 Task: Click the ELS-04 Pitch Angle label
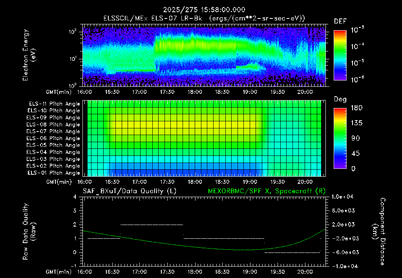53,152
